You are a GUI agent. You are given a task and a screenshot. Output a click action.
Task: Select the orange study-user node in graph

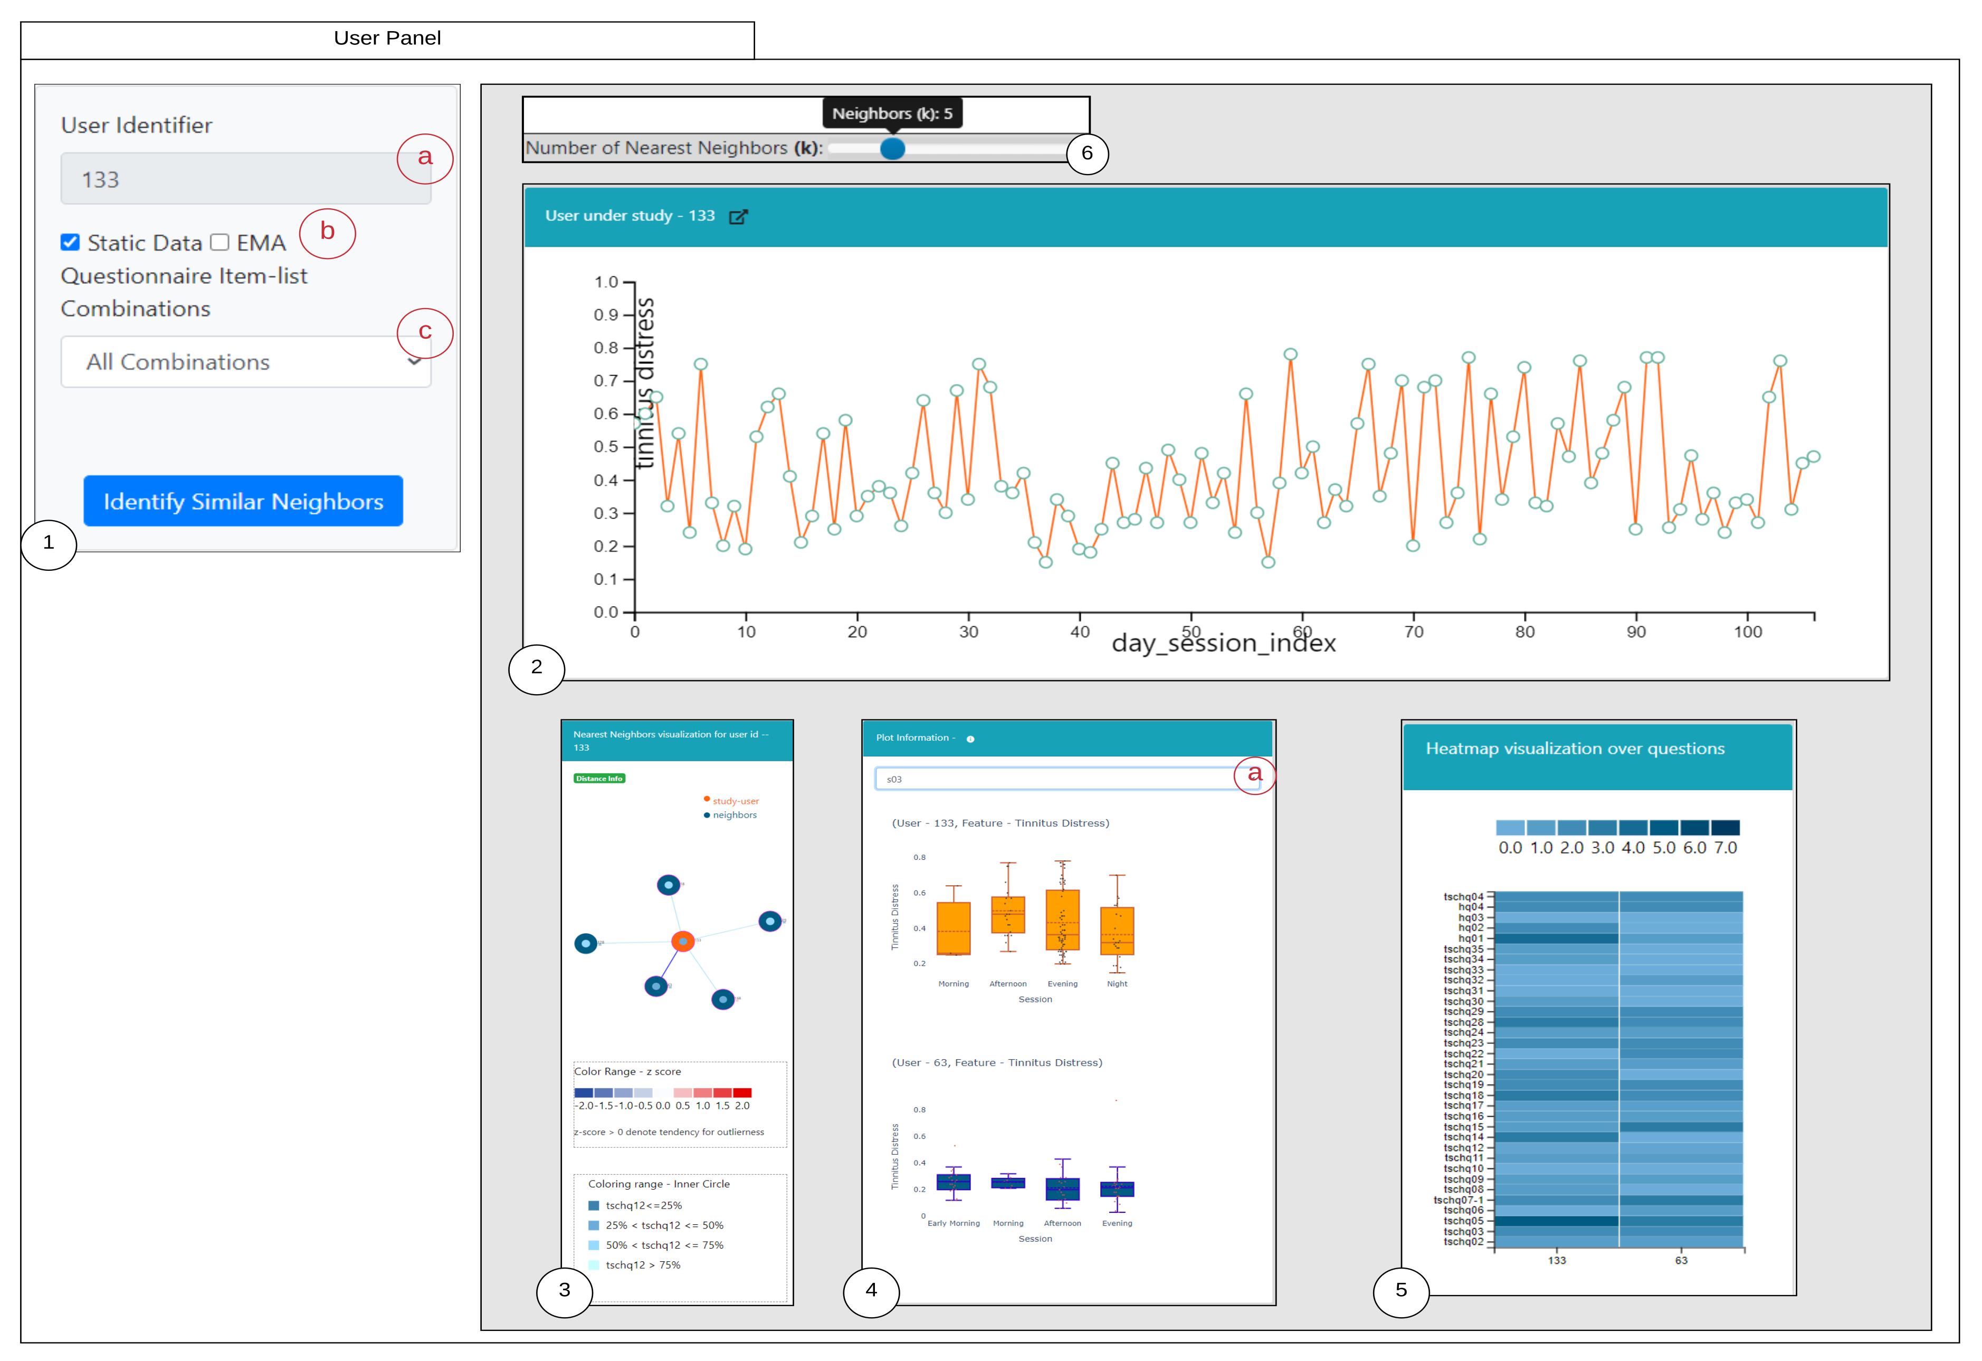pos(682,942)
